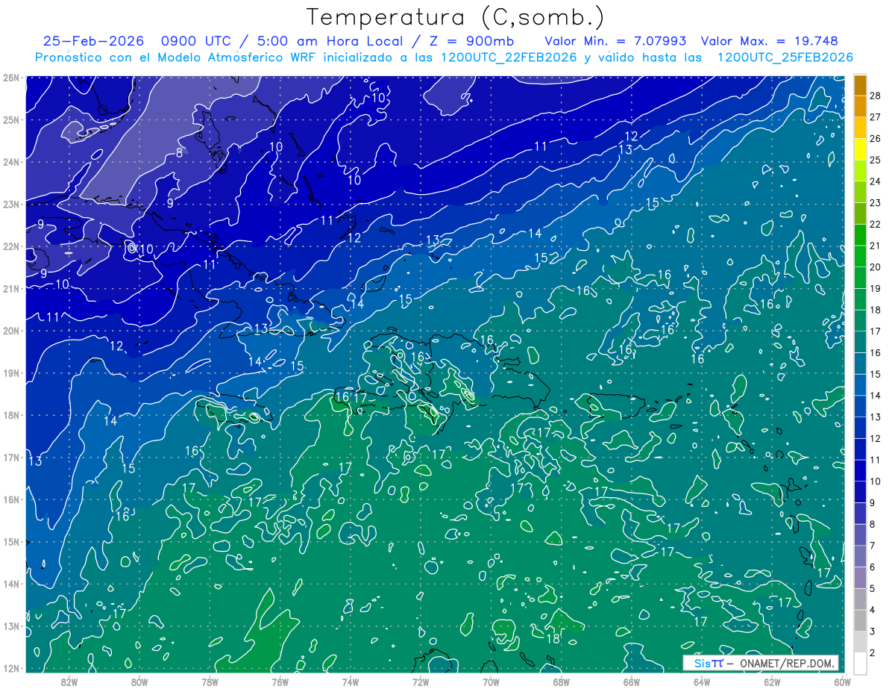The width and height of the screenshot is (895, 692).
Task: Click the longitude label 62W
Action: tap(771, 682)
